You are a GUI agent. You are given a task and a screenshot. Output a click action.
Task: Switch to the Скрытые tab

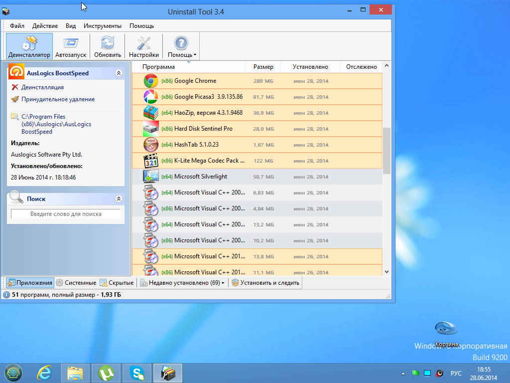[117, 283]
